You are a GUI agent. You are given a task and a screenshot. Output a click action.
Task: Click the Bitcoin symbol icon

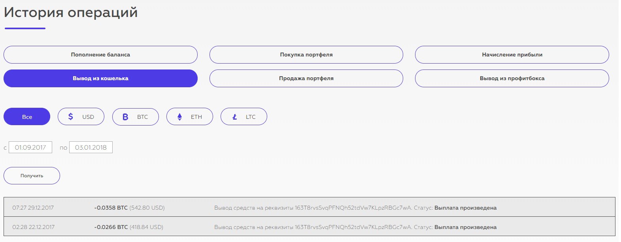click(125, 117)
